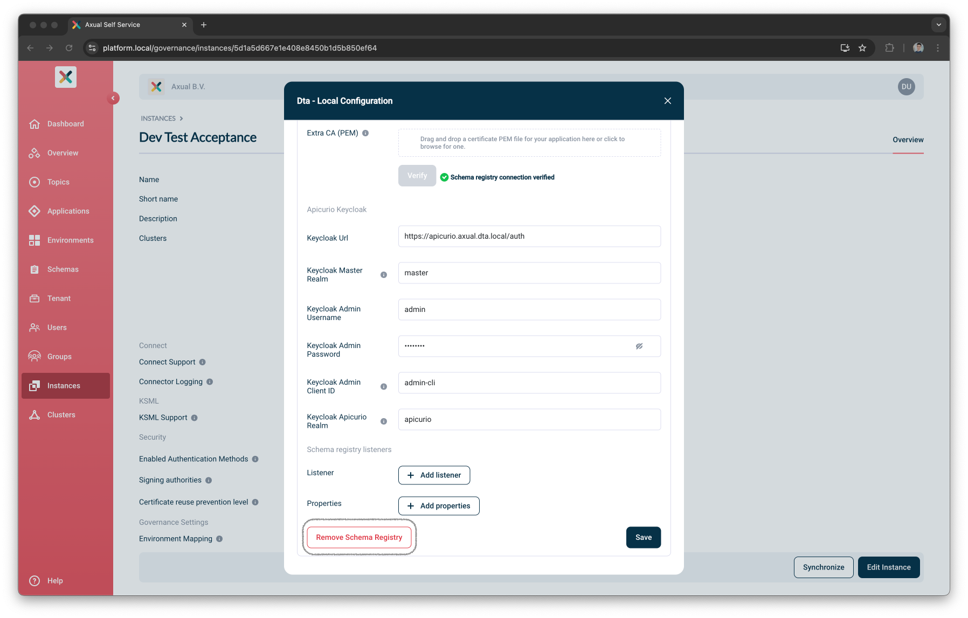The image size is (968, 618).
Task: Click the 'Apicurio Keycloak' section heading
Action: (337, 210)
